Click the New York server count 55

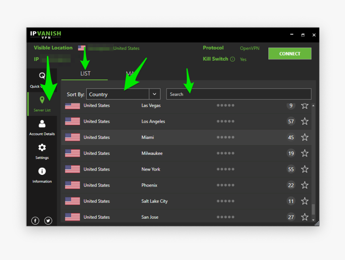click(291, 169)
